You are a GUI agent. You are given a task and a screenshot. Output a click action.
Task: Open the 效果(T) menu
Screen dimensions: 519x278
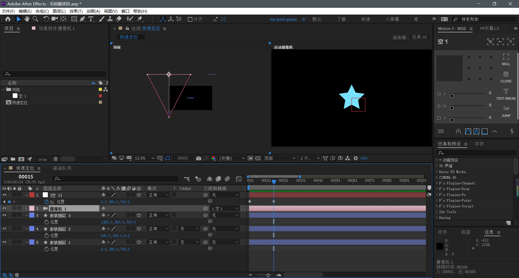76,11
